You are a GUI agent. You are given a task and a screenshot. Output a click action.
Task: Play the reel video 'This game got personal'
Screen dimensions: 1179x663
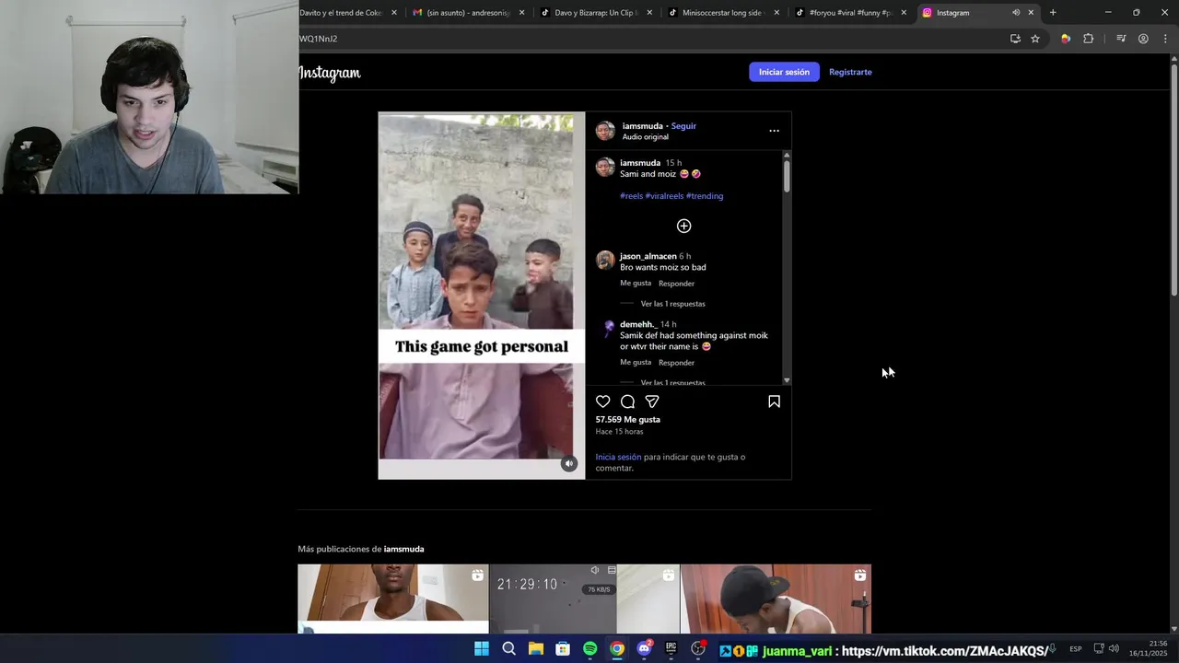tap(481, 295)
